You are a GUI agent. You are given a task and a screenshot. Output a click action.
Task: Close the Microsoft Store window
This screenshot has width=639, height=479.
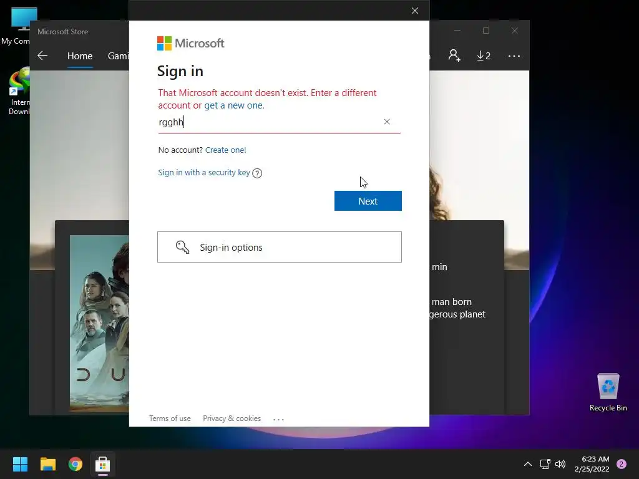click(x=515, y=31)
